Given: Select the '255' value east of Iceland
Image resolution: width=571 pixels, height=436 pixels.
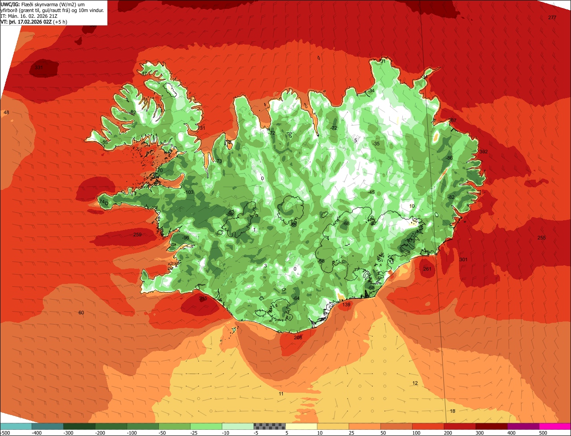Looking at the screenshot, I should click(542, 238).
